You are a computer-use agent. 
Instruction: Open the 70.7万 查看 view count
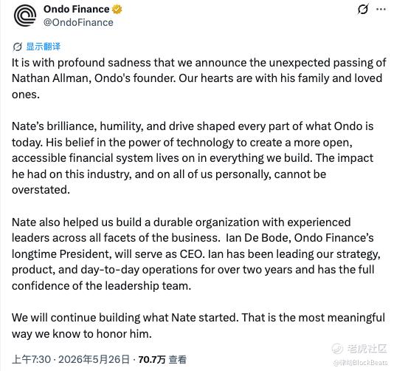pyautogui.click(x=162, y=359)
